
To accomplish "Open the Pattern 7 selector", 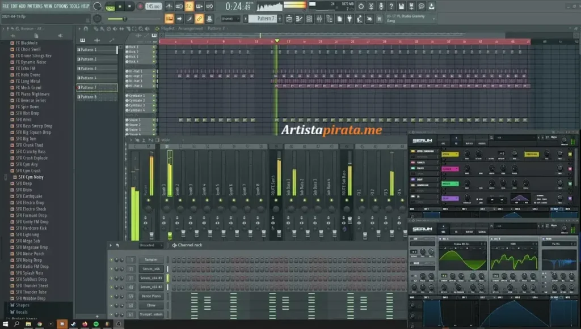I will click(x=263, y=19).
